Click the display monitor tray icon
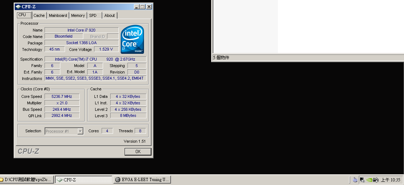404x185 pixels. click(362, 180)
